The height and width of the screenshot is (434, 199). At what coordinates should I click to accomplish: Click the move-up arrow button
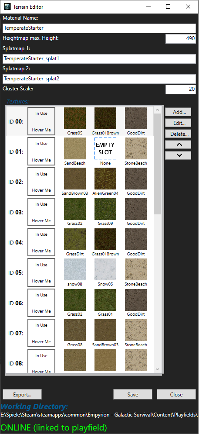pyautogui.click(x=178, y=145)
